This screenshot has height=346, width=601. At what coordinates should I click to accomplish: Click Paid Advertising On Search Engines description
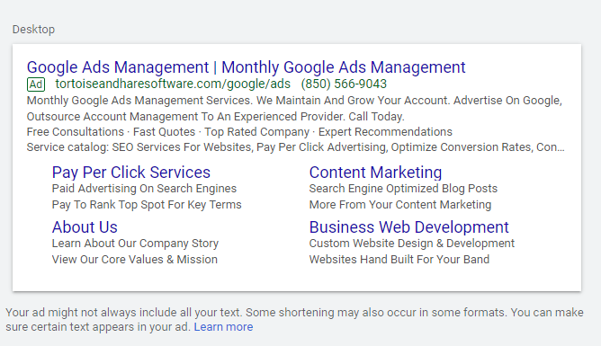pyautogui.click(x=144, y=189)
